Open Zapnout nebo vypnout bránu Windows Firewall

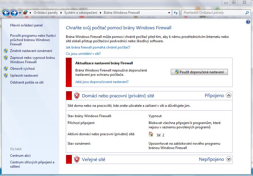(32, 60)
